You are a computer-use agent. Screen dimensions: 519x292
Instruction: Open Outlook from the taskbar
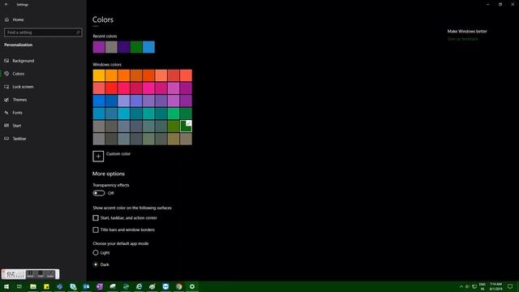point(87,286)
